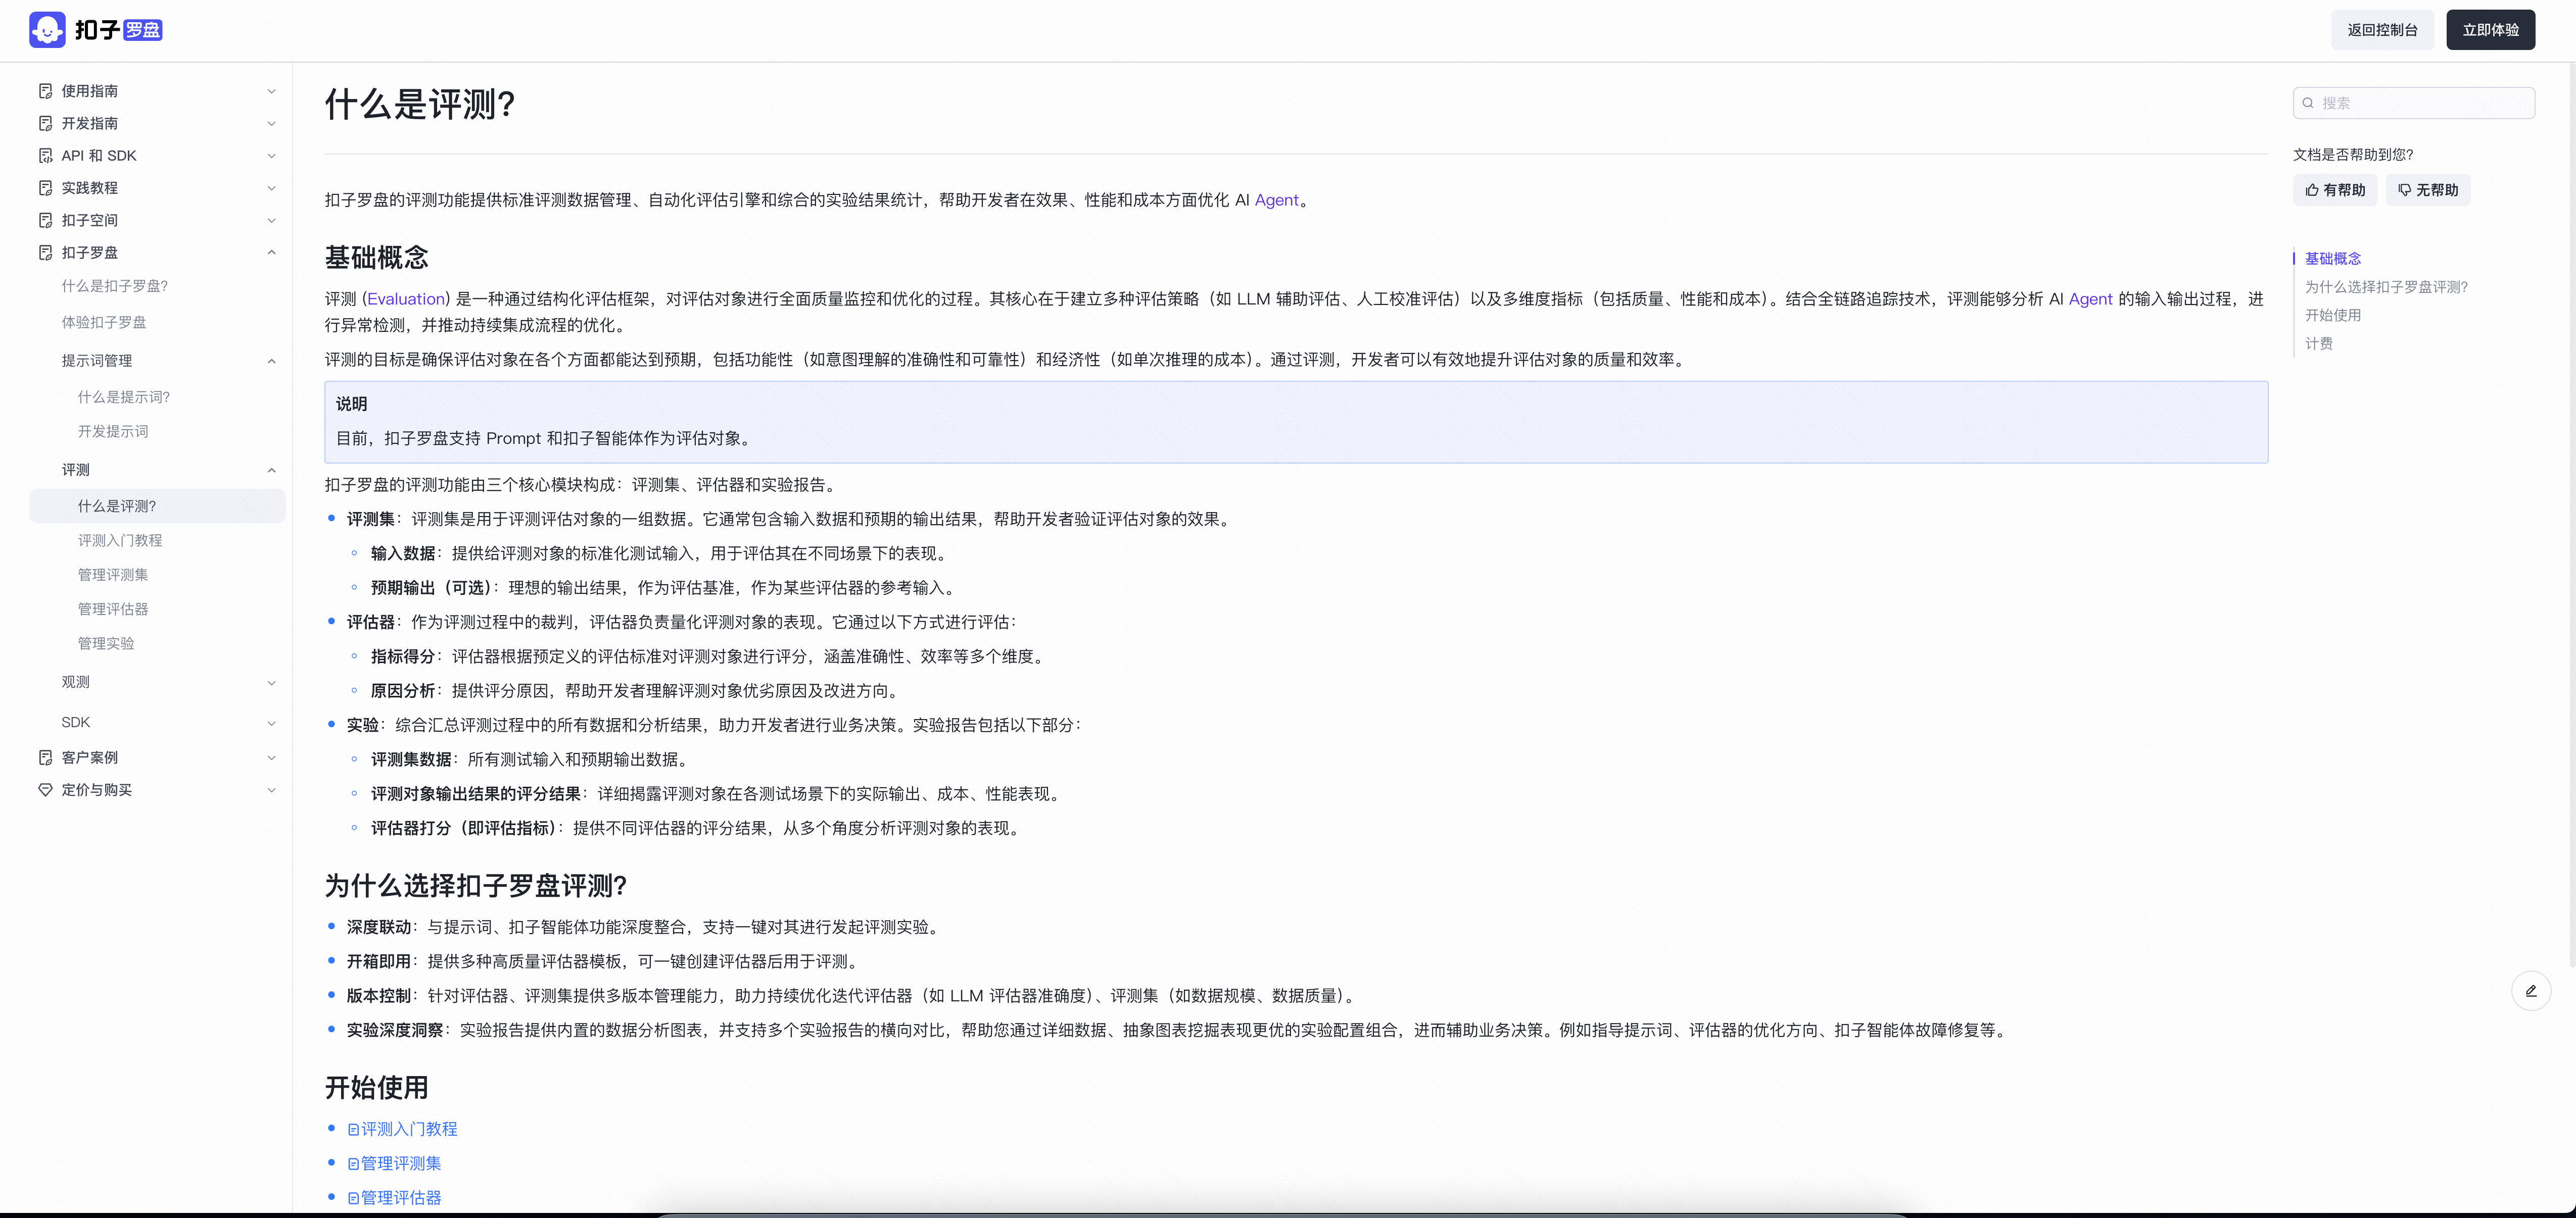Open the 管理评测集 link in content

coord(400,1163)
